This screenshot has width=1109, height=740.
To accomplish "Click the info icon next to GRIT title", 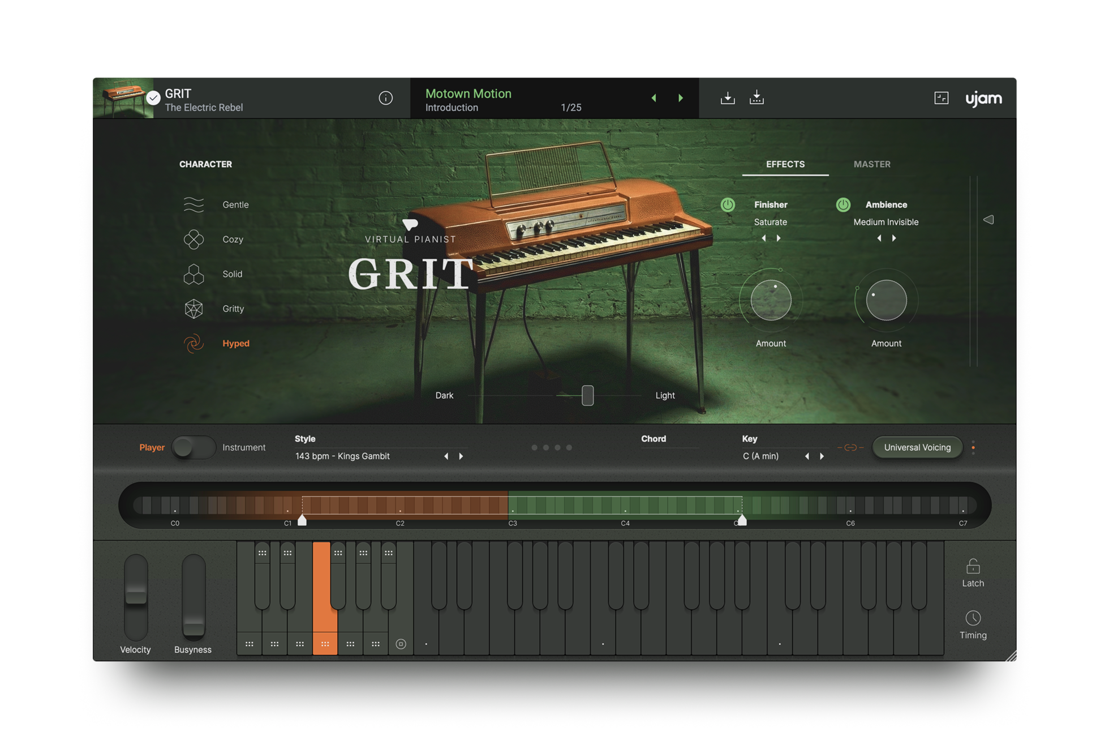I will (386, 97).
